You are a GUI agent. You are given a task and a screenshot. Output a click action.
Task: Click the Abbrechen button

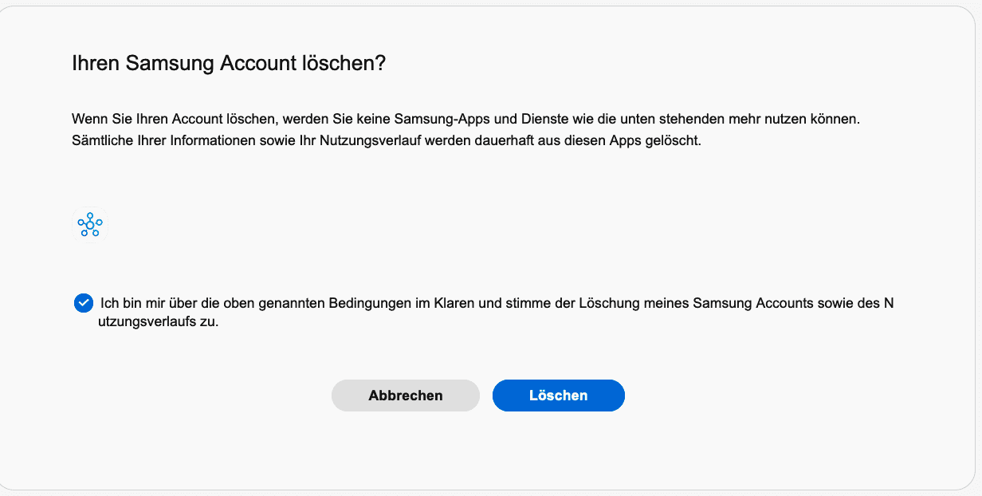(406, 396)
